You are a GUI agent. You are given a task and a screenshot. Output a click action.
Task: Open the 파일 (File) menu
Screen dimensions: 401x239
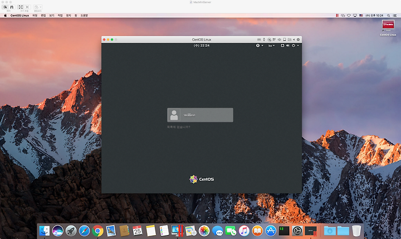[x=35, y=16]
